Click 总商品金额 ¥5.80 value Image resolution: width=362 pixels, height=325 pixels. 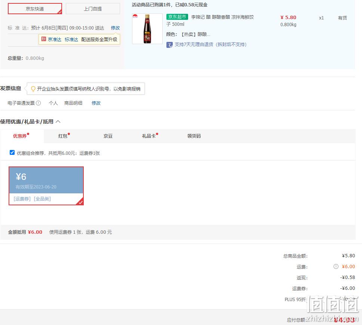point(349,256)
